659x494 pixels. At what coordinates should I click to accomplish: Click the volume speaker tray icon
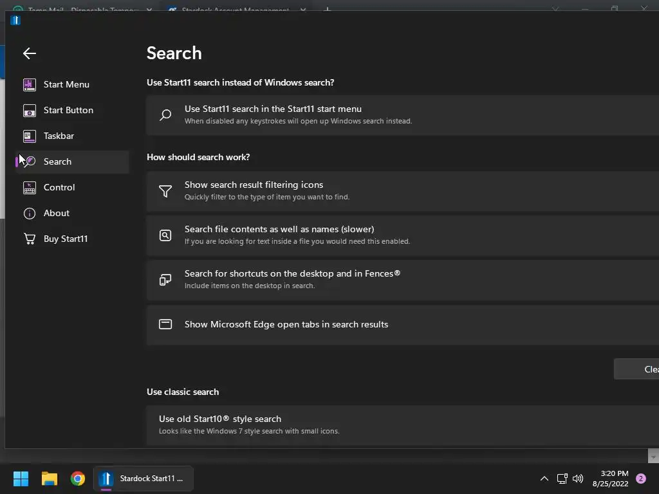[x=578, y=479]
